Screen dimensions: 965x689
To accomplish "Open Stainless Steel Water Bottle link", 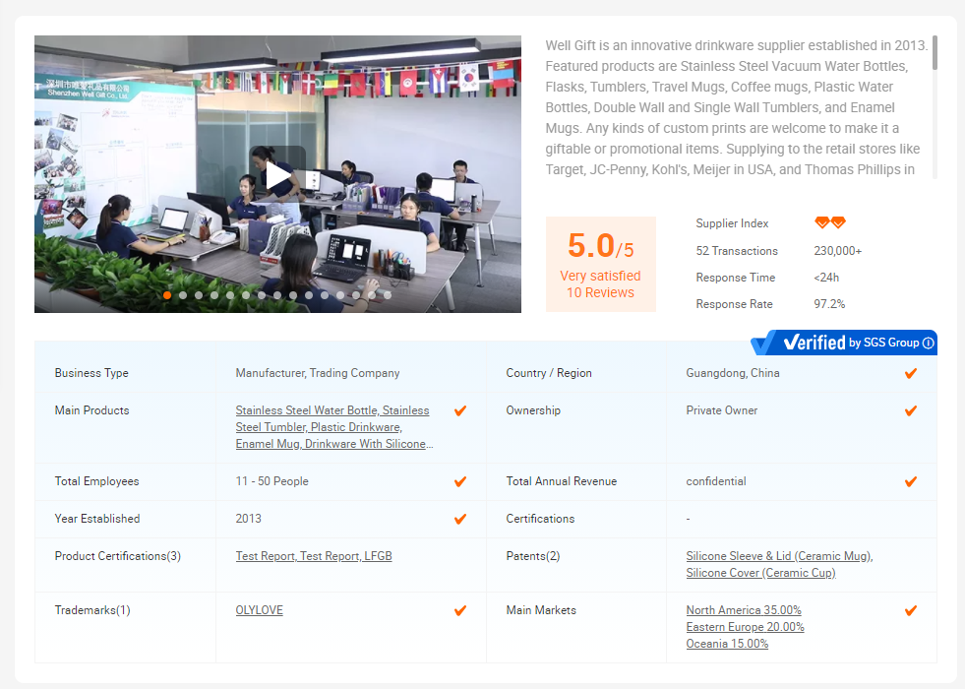I will click(307, 410).
